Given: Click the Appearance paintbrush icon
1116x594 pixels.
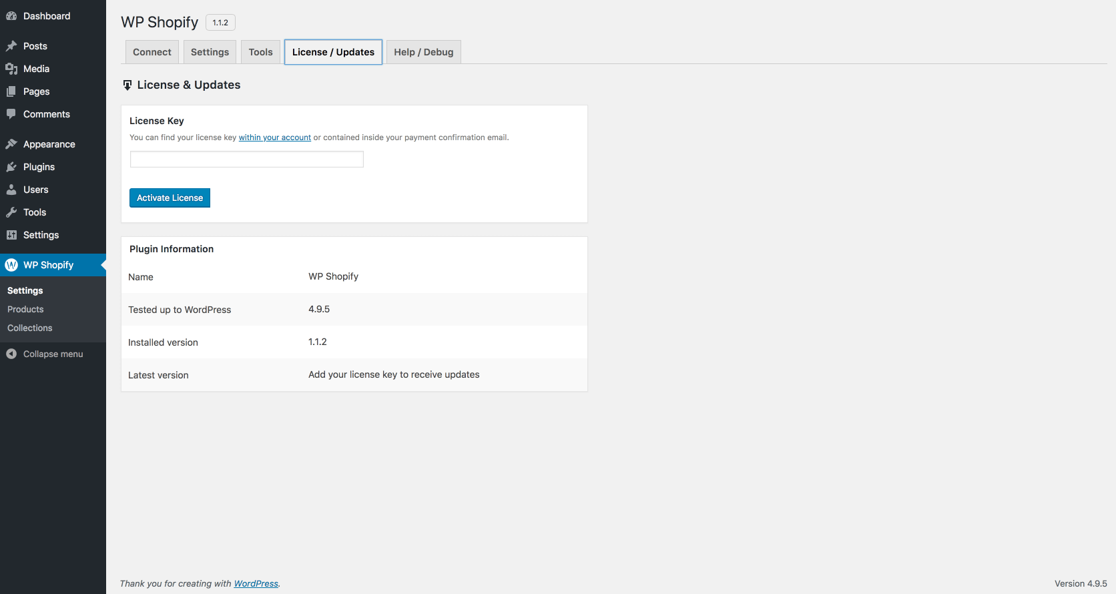Looking at the screenshot, I should [x=11, y=144].
